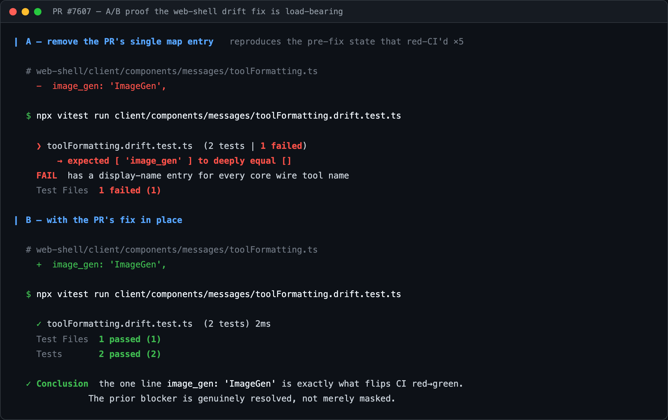Click the red close window button
Screen dimensions: 668x420
pyautogui.click(x=13, y=12)
